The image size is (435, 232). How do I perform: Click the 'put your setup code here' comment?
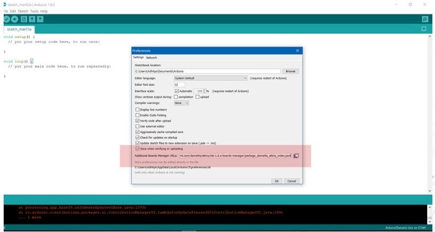click(54, 42)
